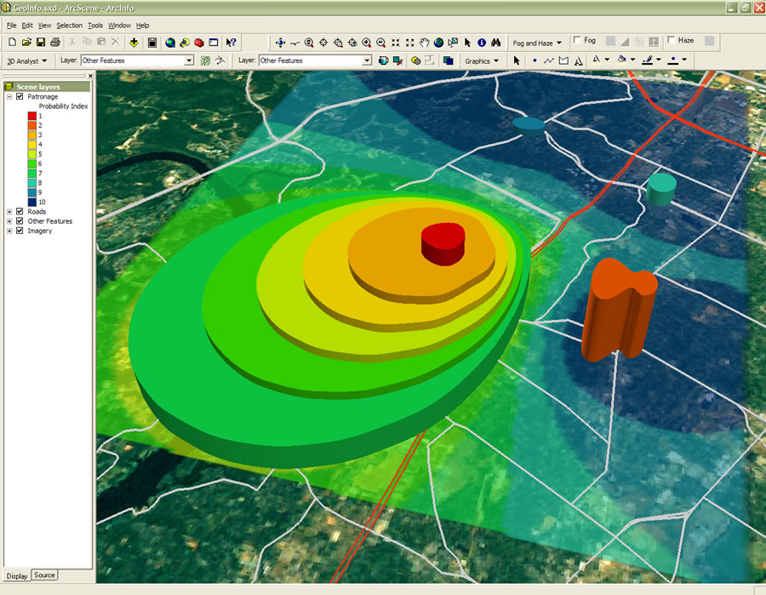Image resolution: width=766 pixels, height=595 pixels.
Task: Choose the Expand Field of View icon
Action: (x=410, y=43)
